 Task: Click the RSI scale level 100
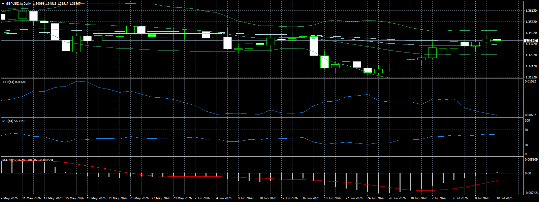(528, 121)
